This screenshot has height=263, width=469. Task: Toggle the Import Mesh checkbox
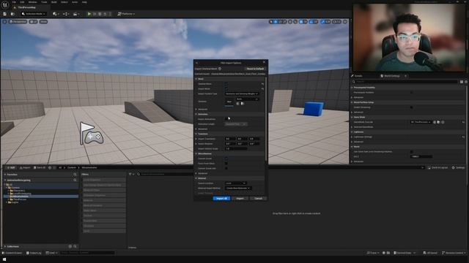[x=226, y=89]
